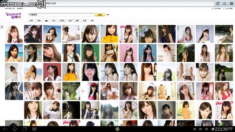Screen dimensions: 235x132
Task: Switch to the 部落格 blog tab
Action: pos(62,21)
